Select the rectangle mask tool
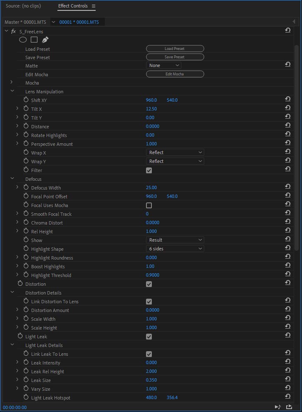This screenshot has height=412, width=302. 34,40
